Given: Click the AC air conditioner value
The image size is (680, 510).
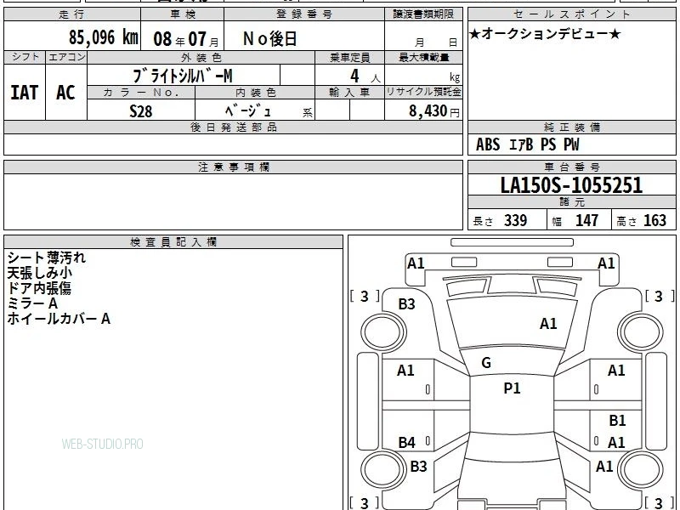Looking at the screenshot, I should [65, 93].
